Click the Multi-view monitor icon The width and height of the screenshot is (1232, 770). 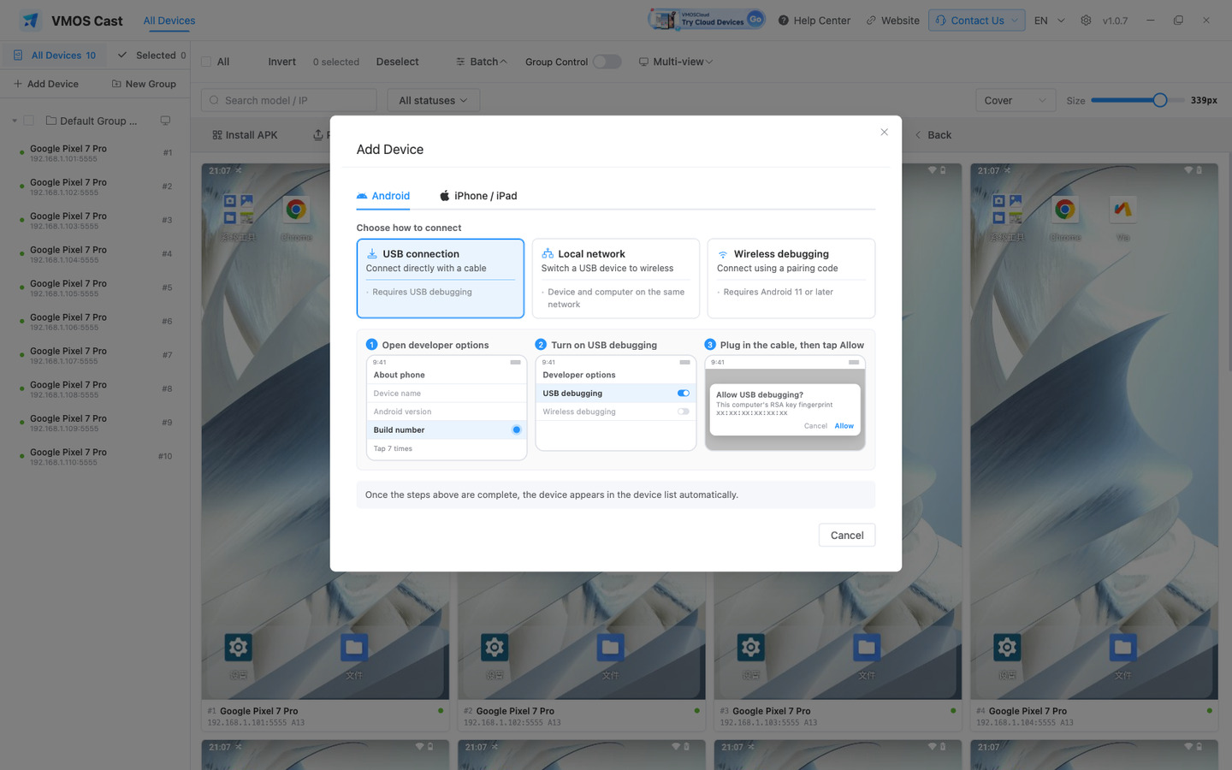(x=643, y=62)
